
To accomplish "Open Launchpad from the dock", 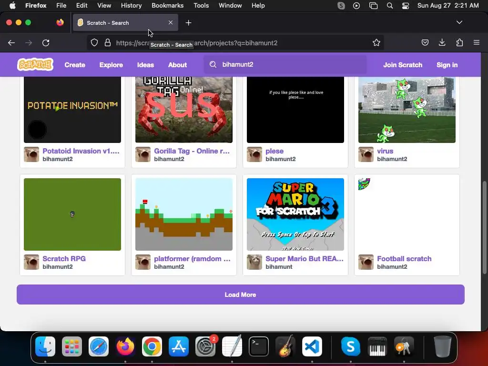I will pos(72,346).
